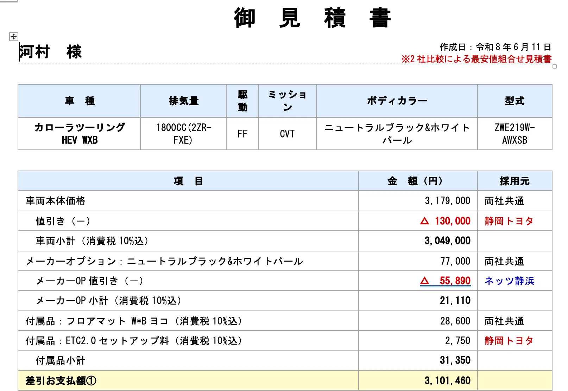The width and height of the screenshot is (568, 391).
Task: Click 付属品小計 label
Action: coord(61,360)
